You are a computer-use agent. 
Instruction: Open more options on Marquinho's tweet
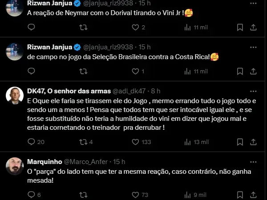pos(254,161)
